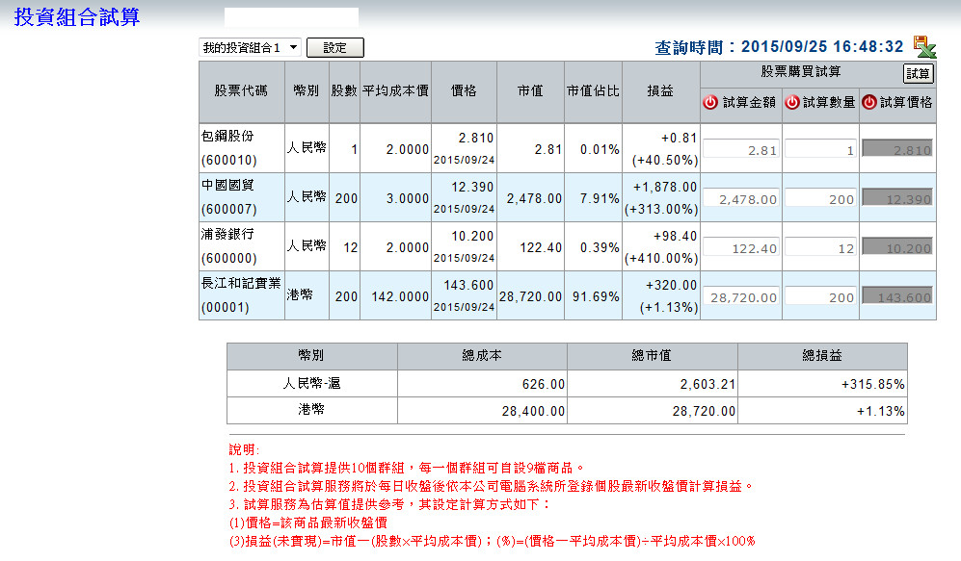This screenshot has height=561, width=961.
Task: Click 試算金額 field for 包鋼股份
Action: [740, 149]
